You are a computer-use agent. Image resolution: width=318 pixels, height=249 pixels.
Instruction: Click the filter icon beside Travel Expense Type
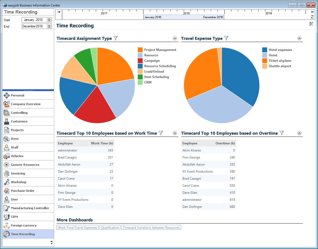point(226,38)
